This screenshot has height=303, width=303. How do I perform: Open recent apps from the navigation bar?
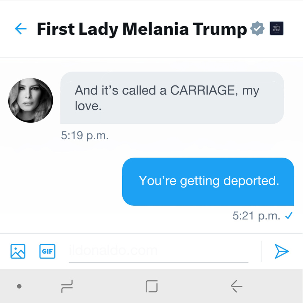pos(67,286)
